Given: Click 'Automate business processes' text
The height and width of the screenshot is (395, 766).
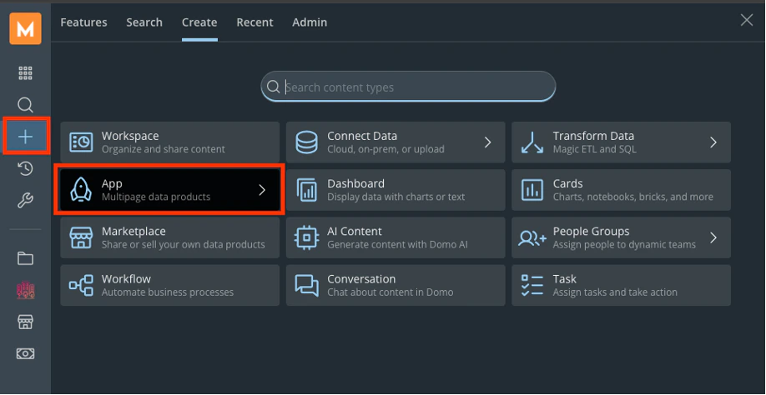Looking at the screenshot, I should coord(168,292).
